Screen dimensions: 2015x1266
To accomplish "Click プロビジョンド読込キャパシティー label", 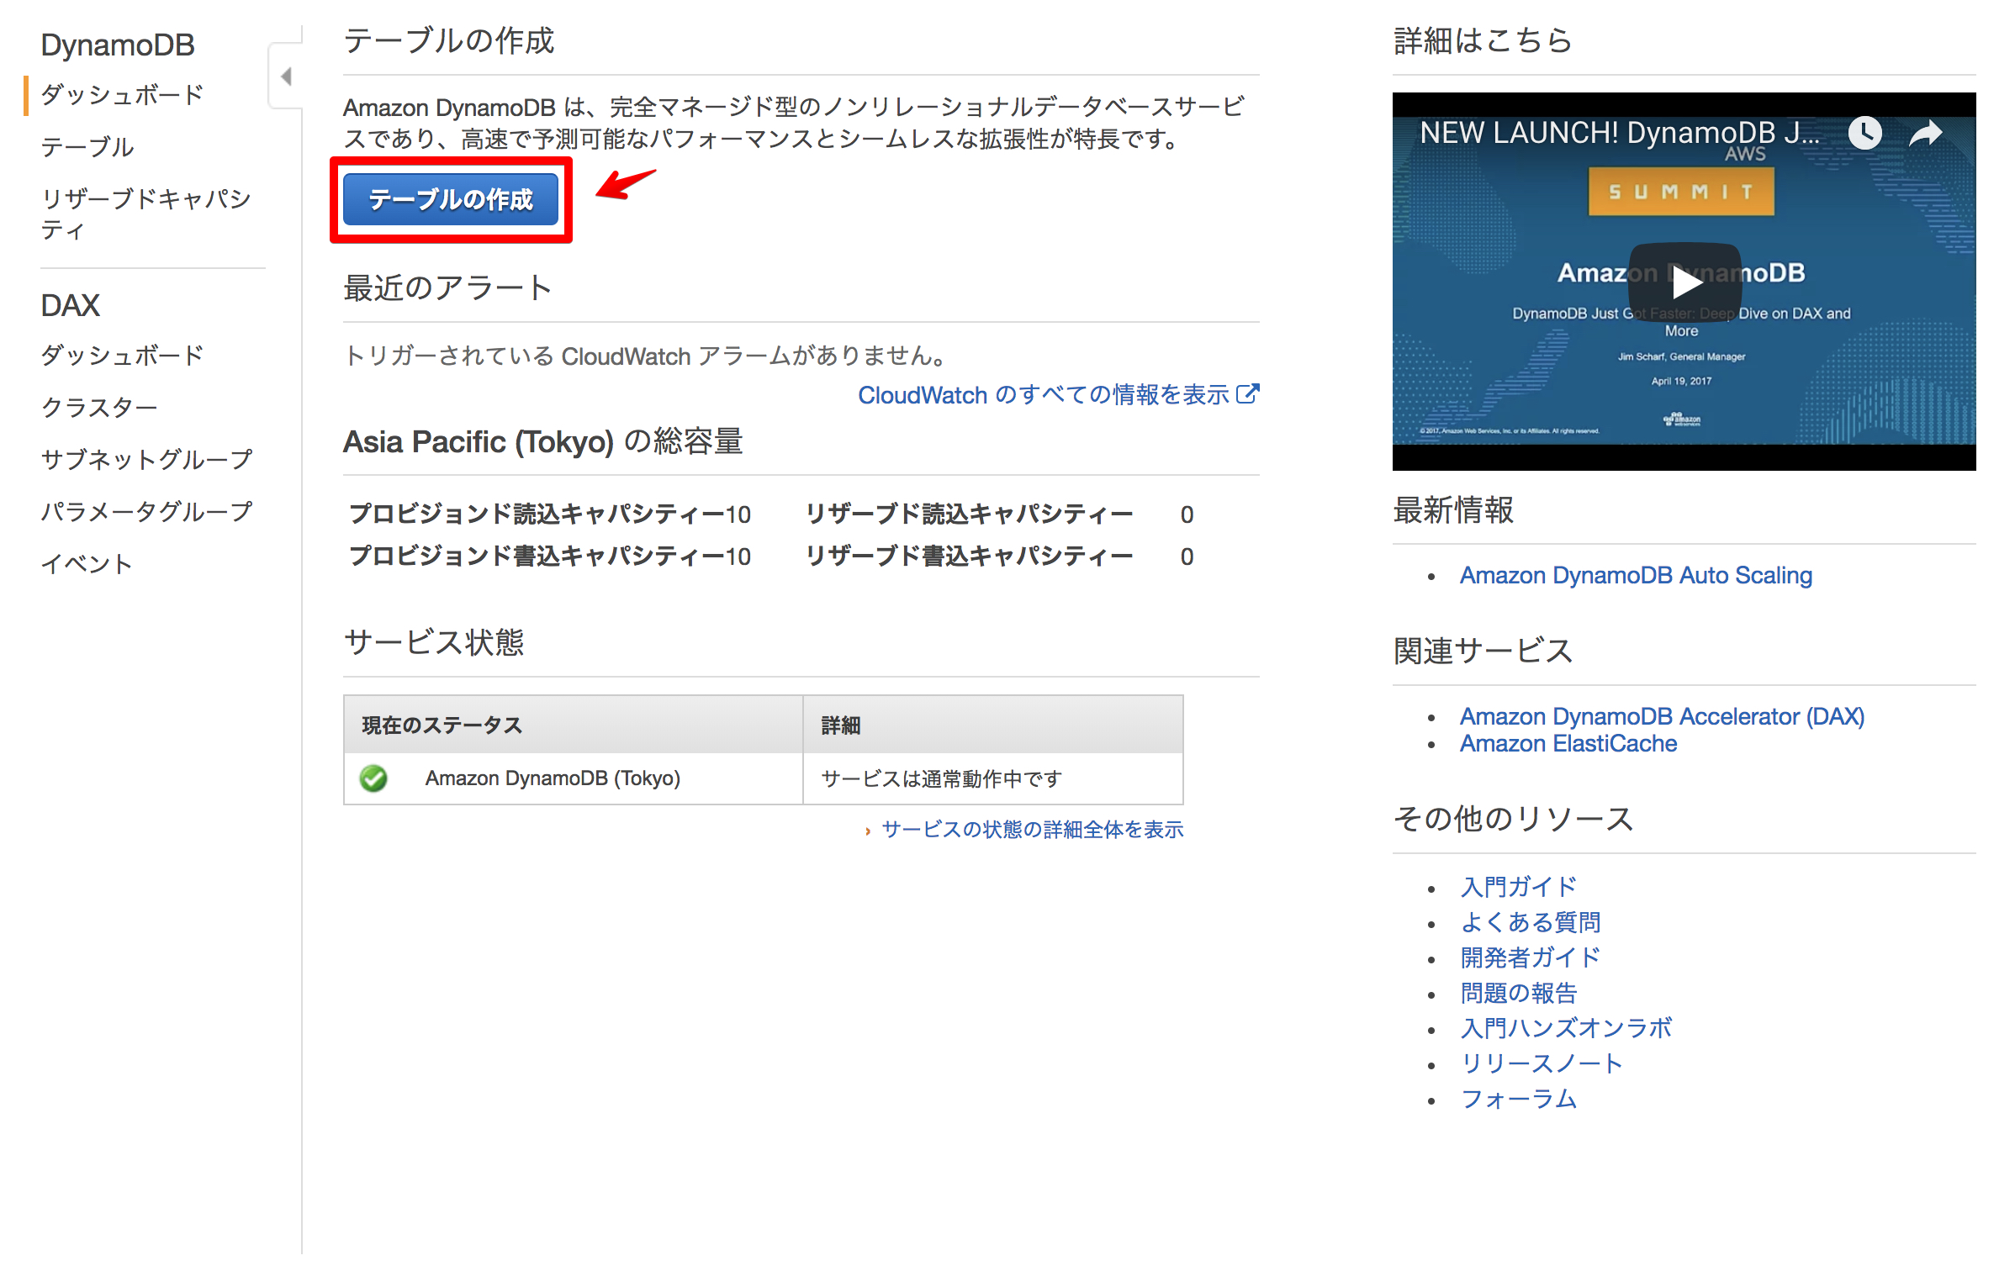I will click(x=537, y=514).
